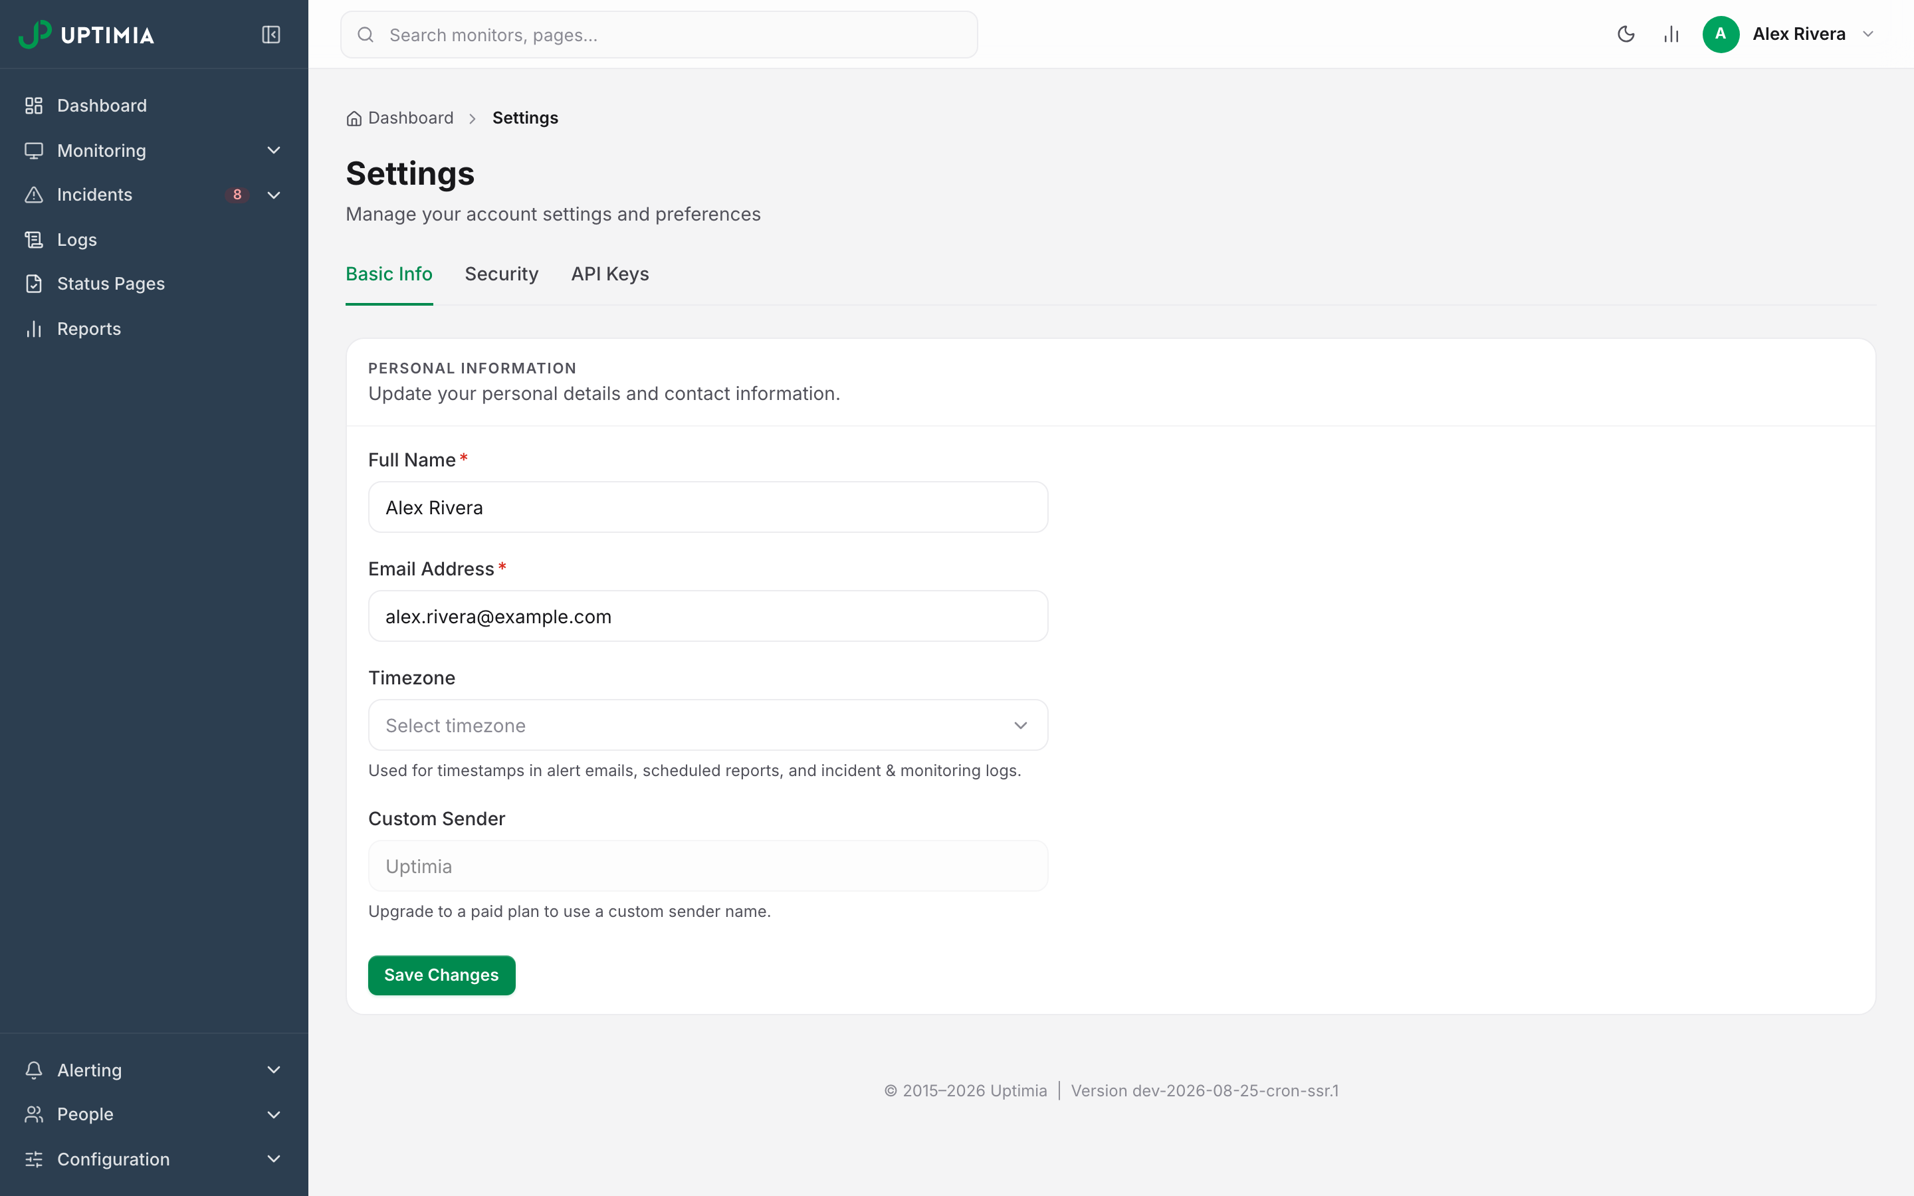Click the Reports bar chart icon in sidebar

(34, 329)
